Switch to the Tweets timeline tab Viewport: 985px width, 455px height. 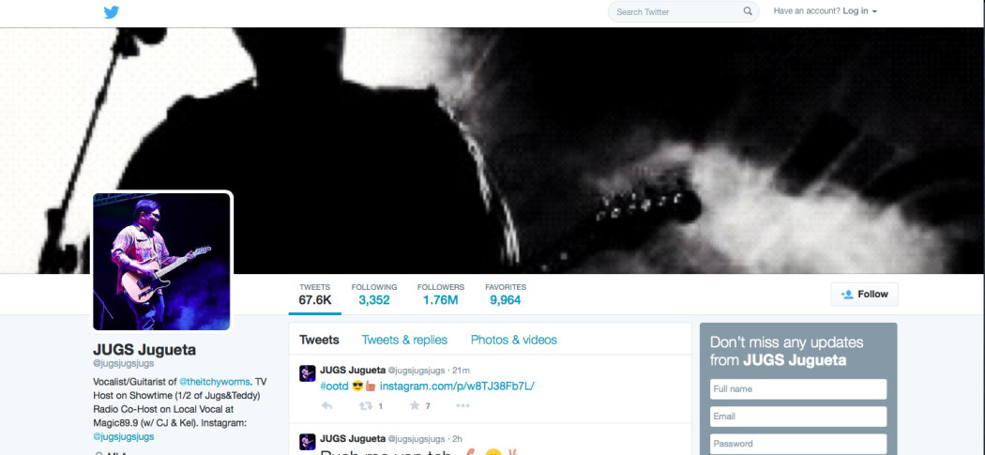click(x=319, y=340)
